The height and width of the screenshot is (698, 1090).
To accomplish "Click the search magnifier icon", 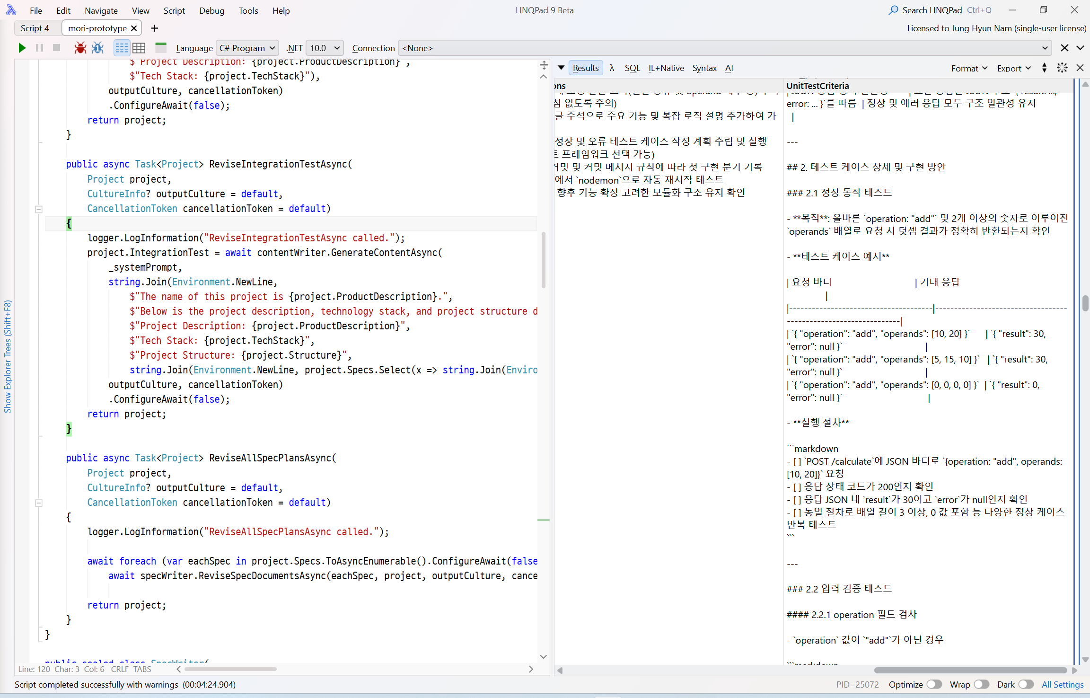I will [893, 10].
